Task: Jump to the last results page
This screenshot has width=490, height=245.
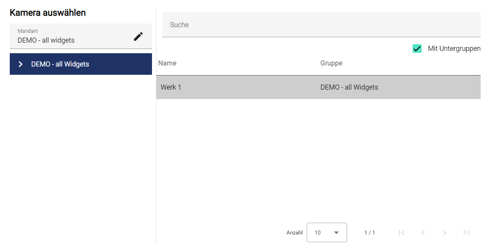Action: point(466,232)
